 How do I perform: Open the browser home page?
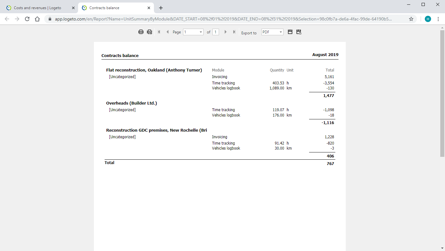[x=37, y=19]
